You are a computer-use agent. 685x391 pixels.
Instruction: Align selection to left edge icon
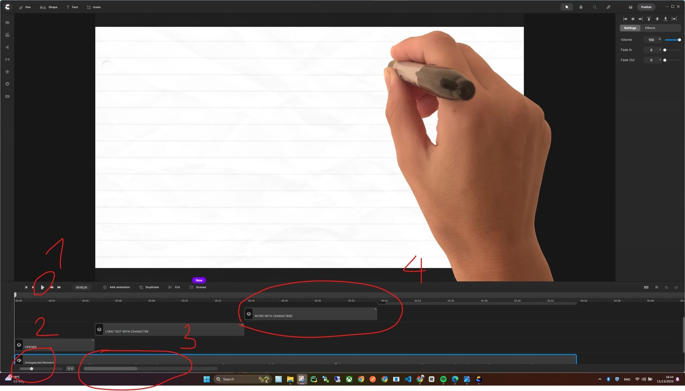pyautogui.click(x=625, y=19)
